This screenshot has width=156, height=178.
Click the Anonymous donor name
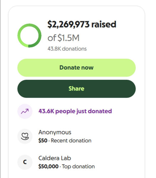tap(55, 132)
